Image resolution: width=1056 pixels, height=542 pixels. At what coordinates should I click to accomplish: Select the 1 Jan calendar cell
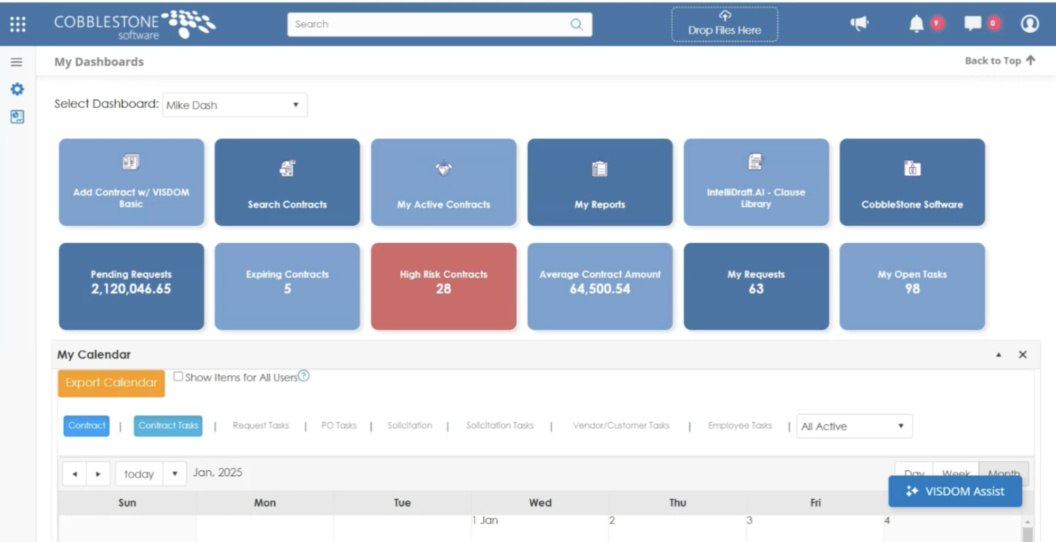coord(539,528)
